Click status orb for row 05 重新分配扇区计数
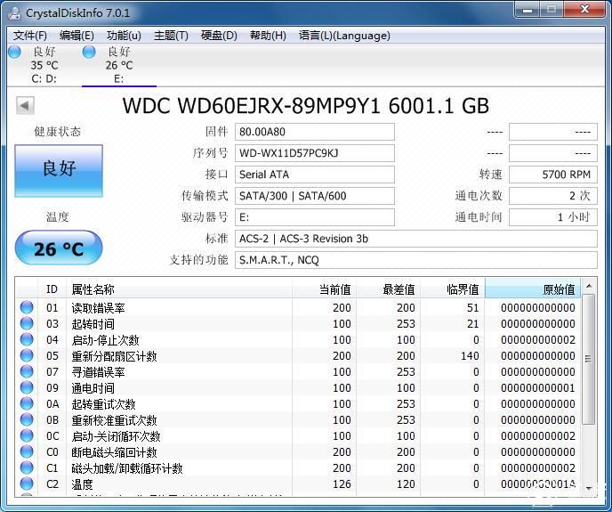 [27, 355]
